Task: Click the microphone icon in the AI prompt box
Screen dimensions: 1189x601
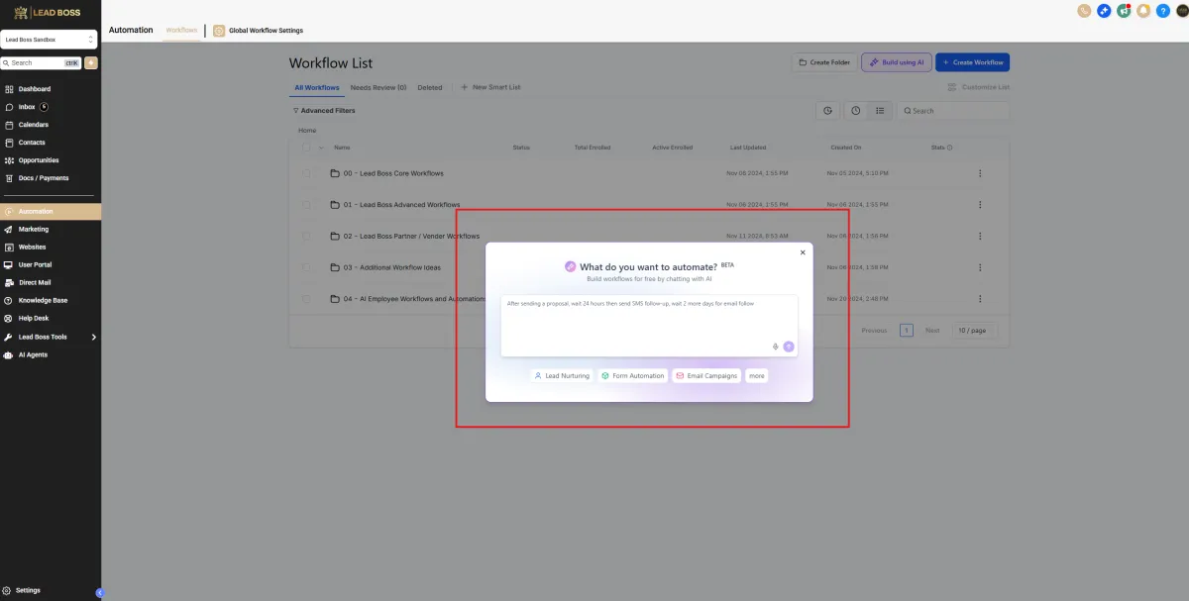Action: (776, 347)
